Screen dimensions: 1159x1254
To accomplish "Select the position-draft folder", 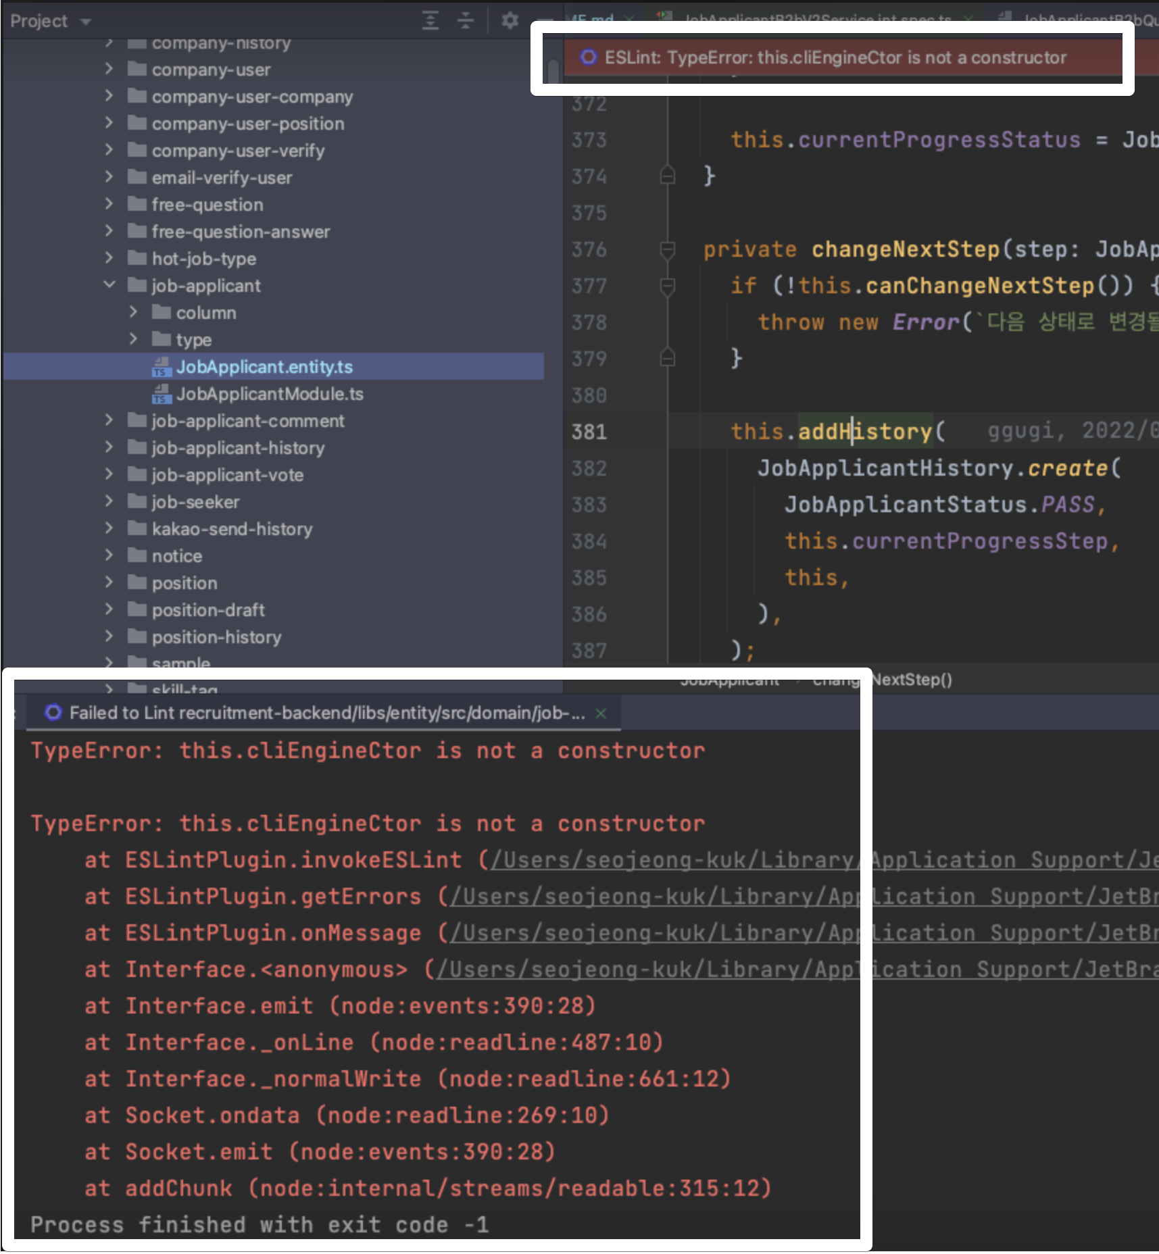I will 208,610.
